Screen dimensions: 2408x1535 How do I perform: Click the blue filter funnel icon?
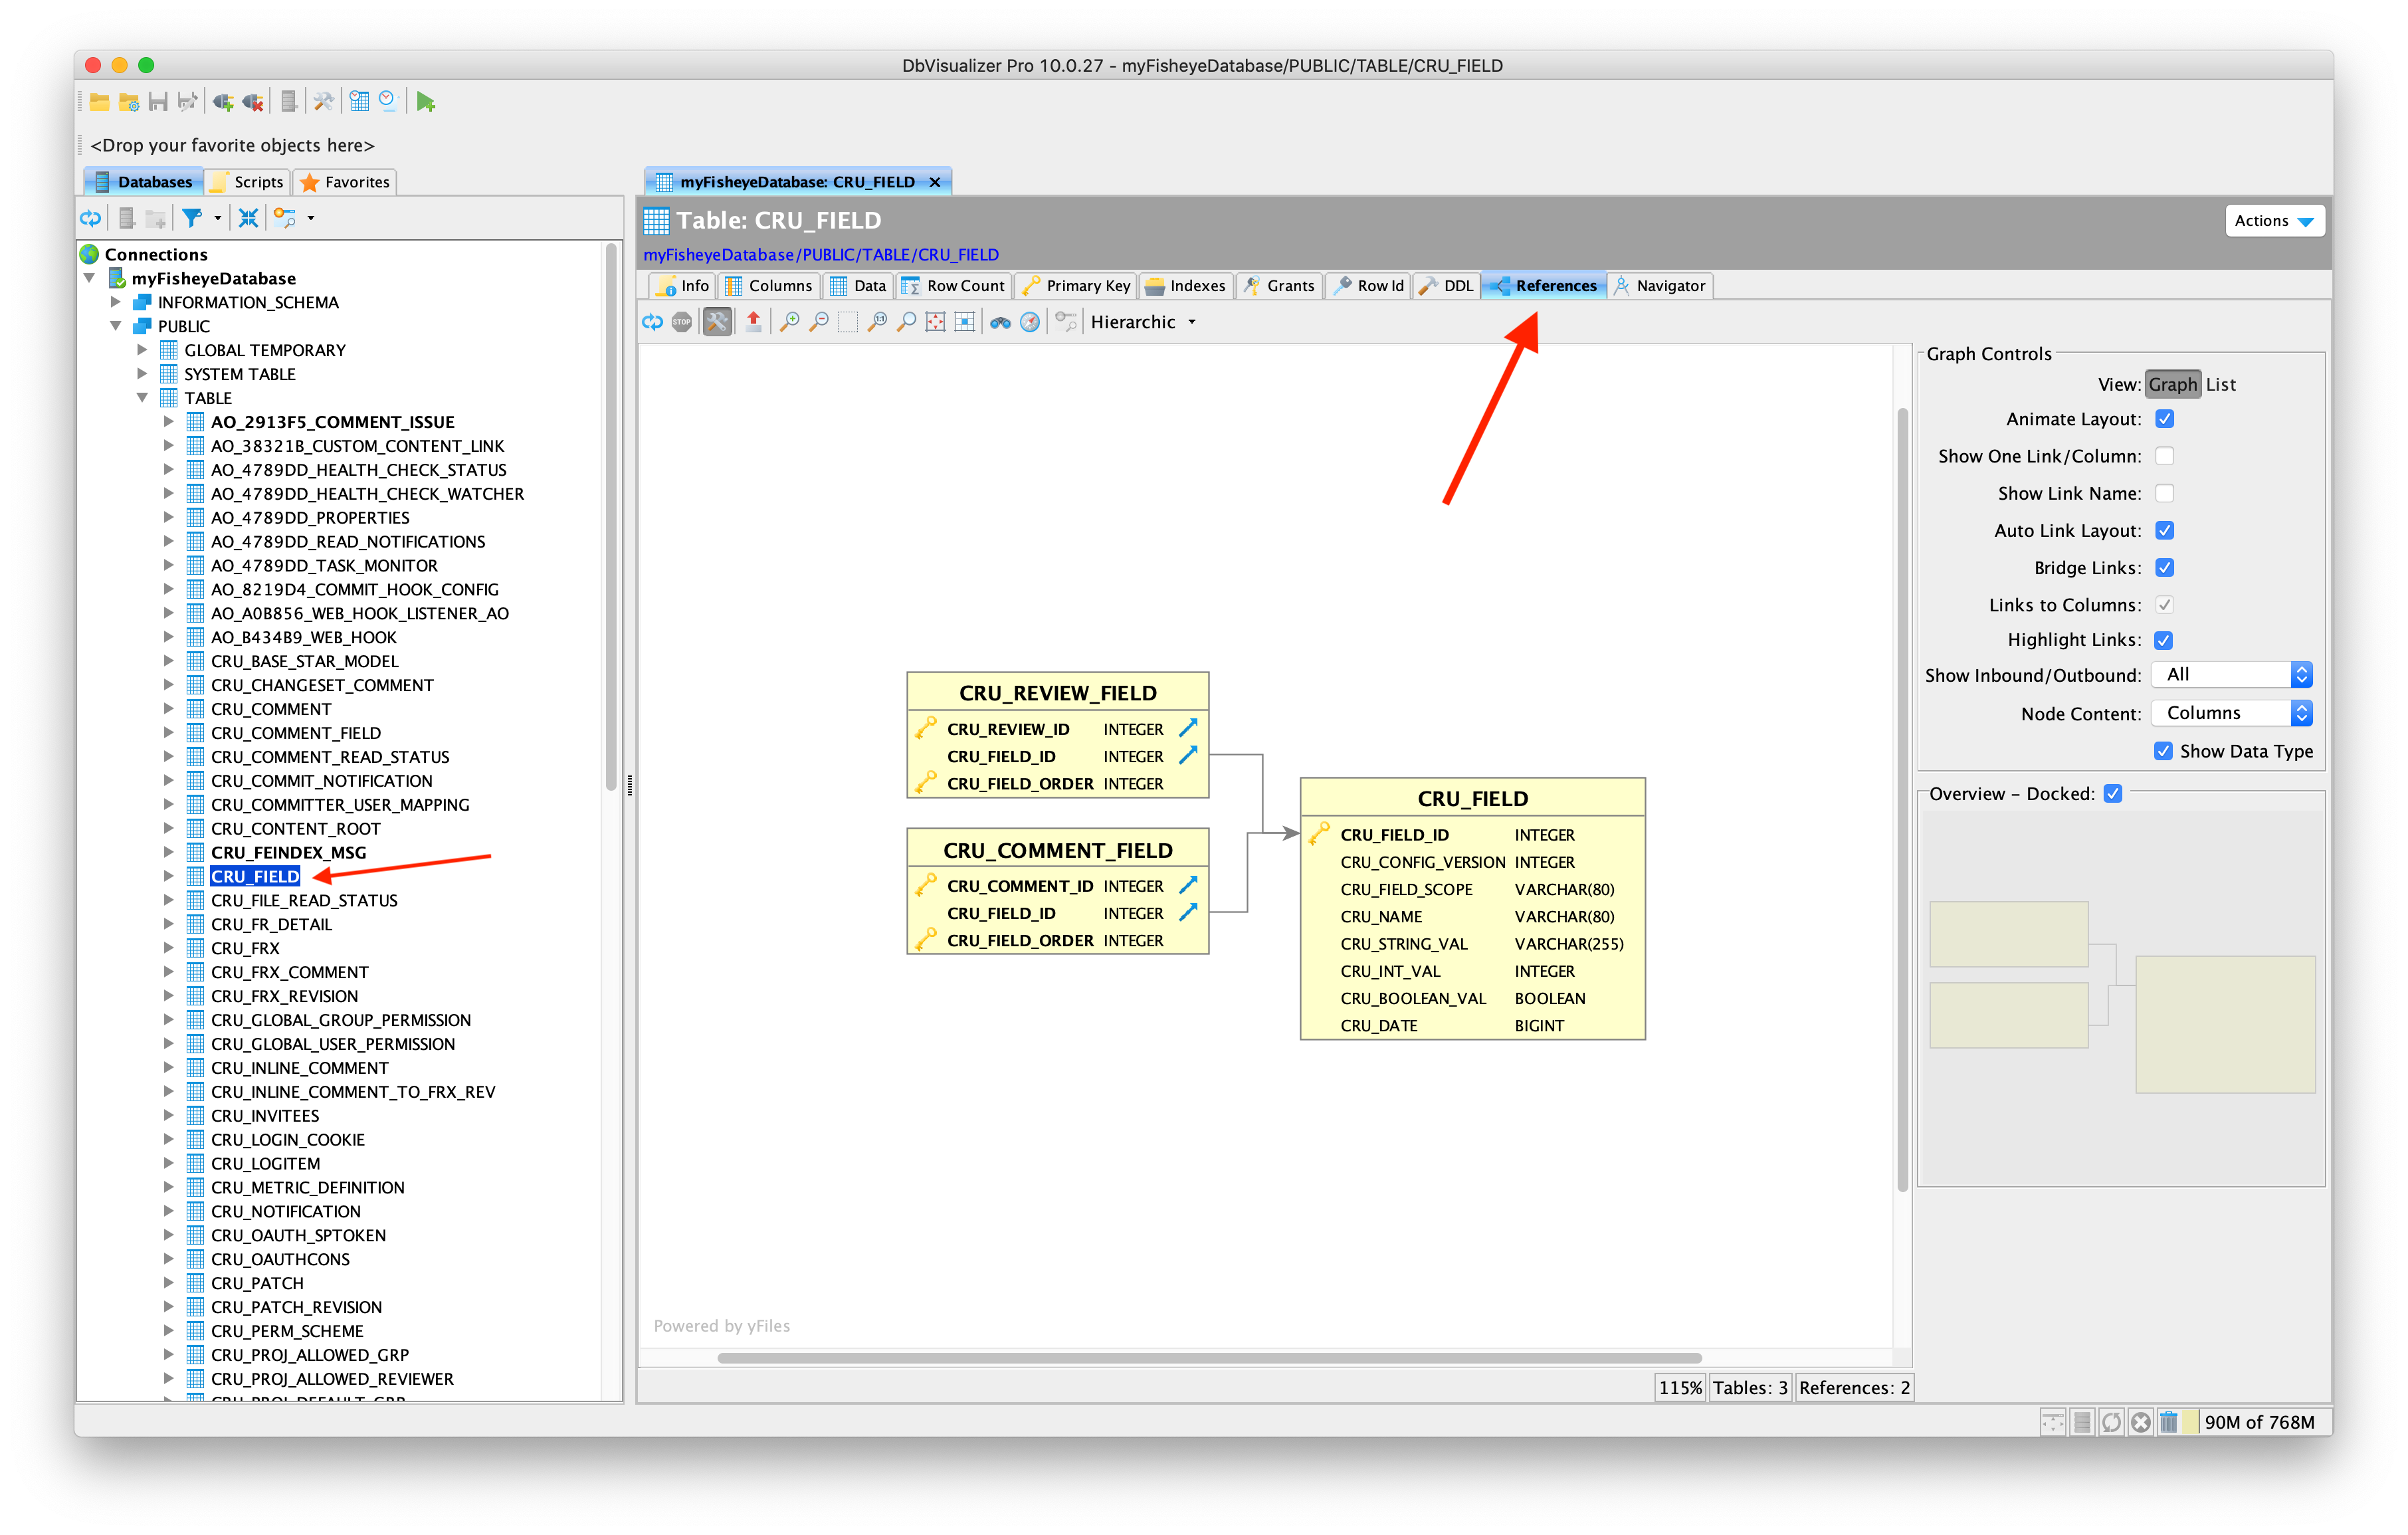click(x=192, y=217)
